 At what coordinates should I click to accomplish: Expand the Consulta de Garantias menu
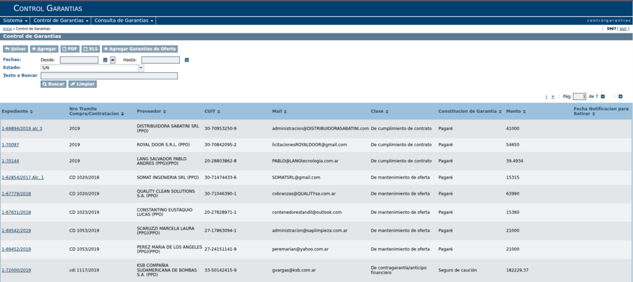click(x=124, y=20)
